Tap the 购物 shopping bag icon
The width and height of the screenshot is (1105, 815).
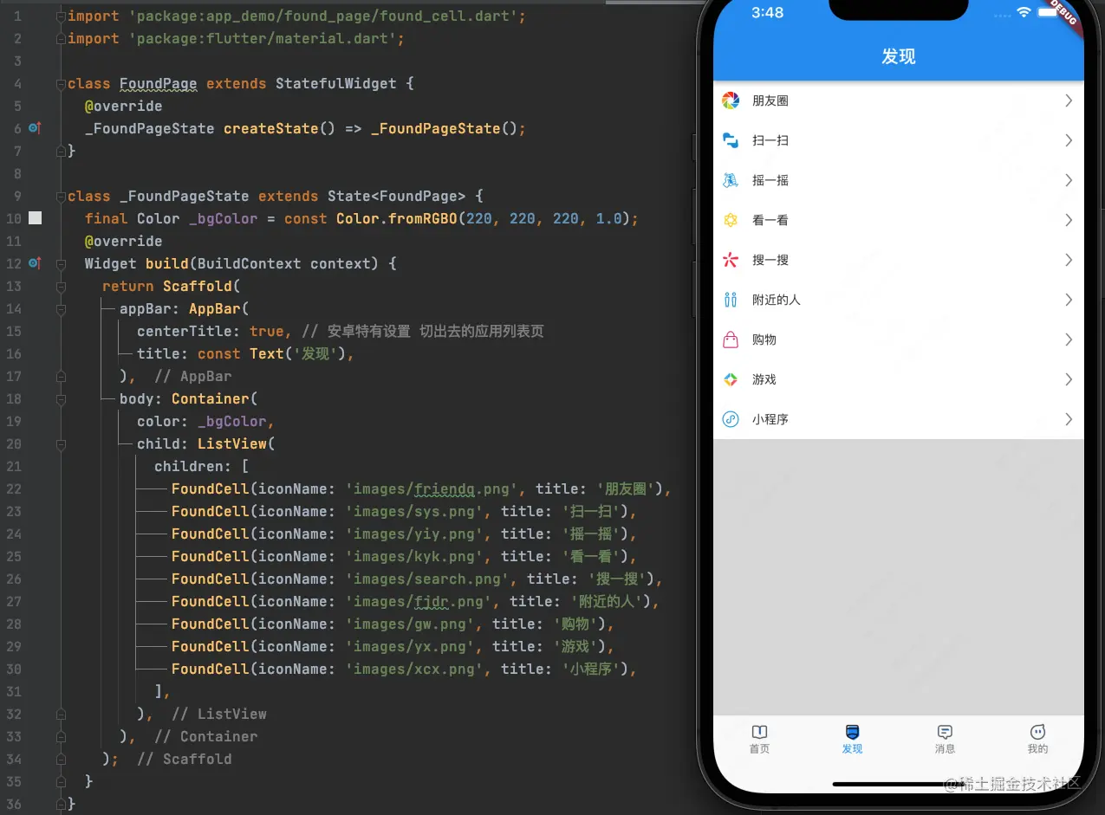coord(731,340)
